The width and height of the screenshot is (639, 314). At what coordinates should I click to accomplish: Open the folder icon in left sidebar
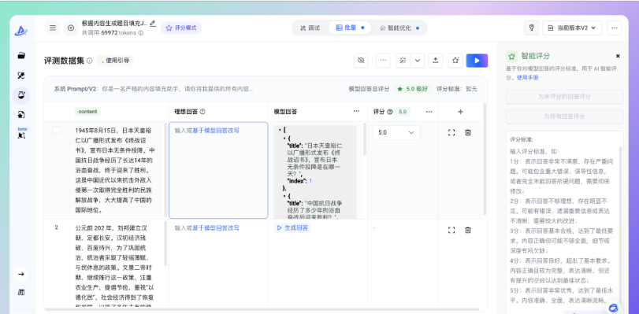pyautogui.click(x=21, y=56)
